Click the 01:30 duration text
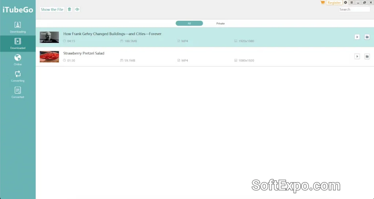 coord(71,61)
